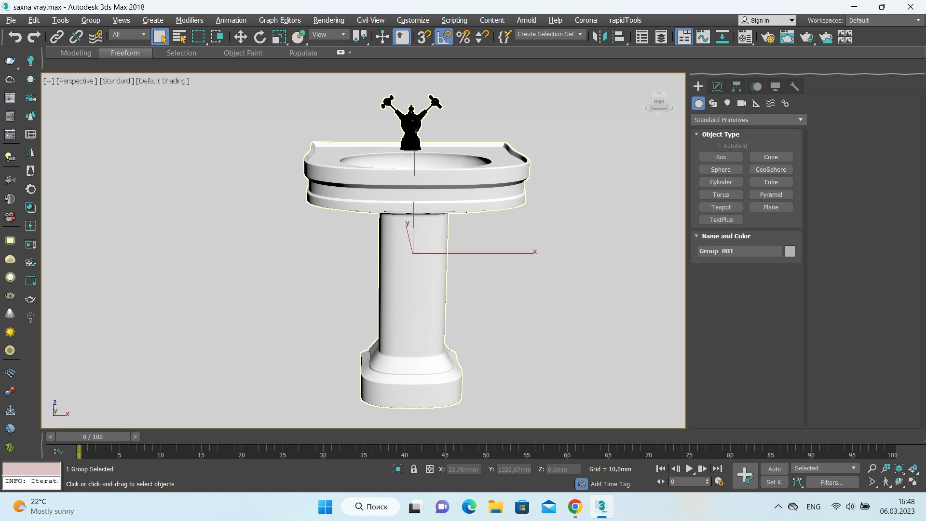Viewport: 926px width, 521px height.
Task: Select the Move tool in toolbar
Action: [240, 37]
